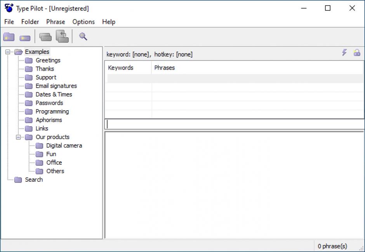Viewport: 365px width, 252px height.
Task: Click the Keywords column header
Action: [x=128, y=68]
